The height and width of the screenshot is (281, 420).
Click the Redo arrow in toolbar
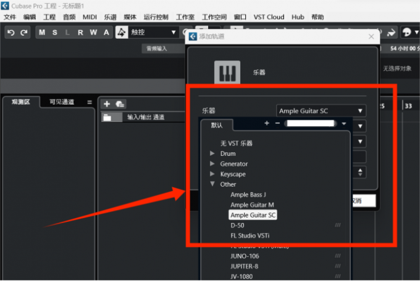click(x=24, y=33)
